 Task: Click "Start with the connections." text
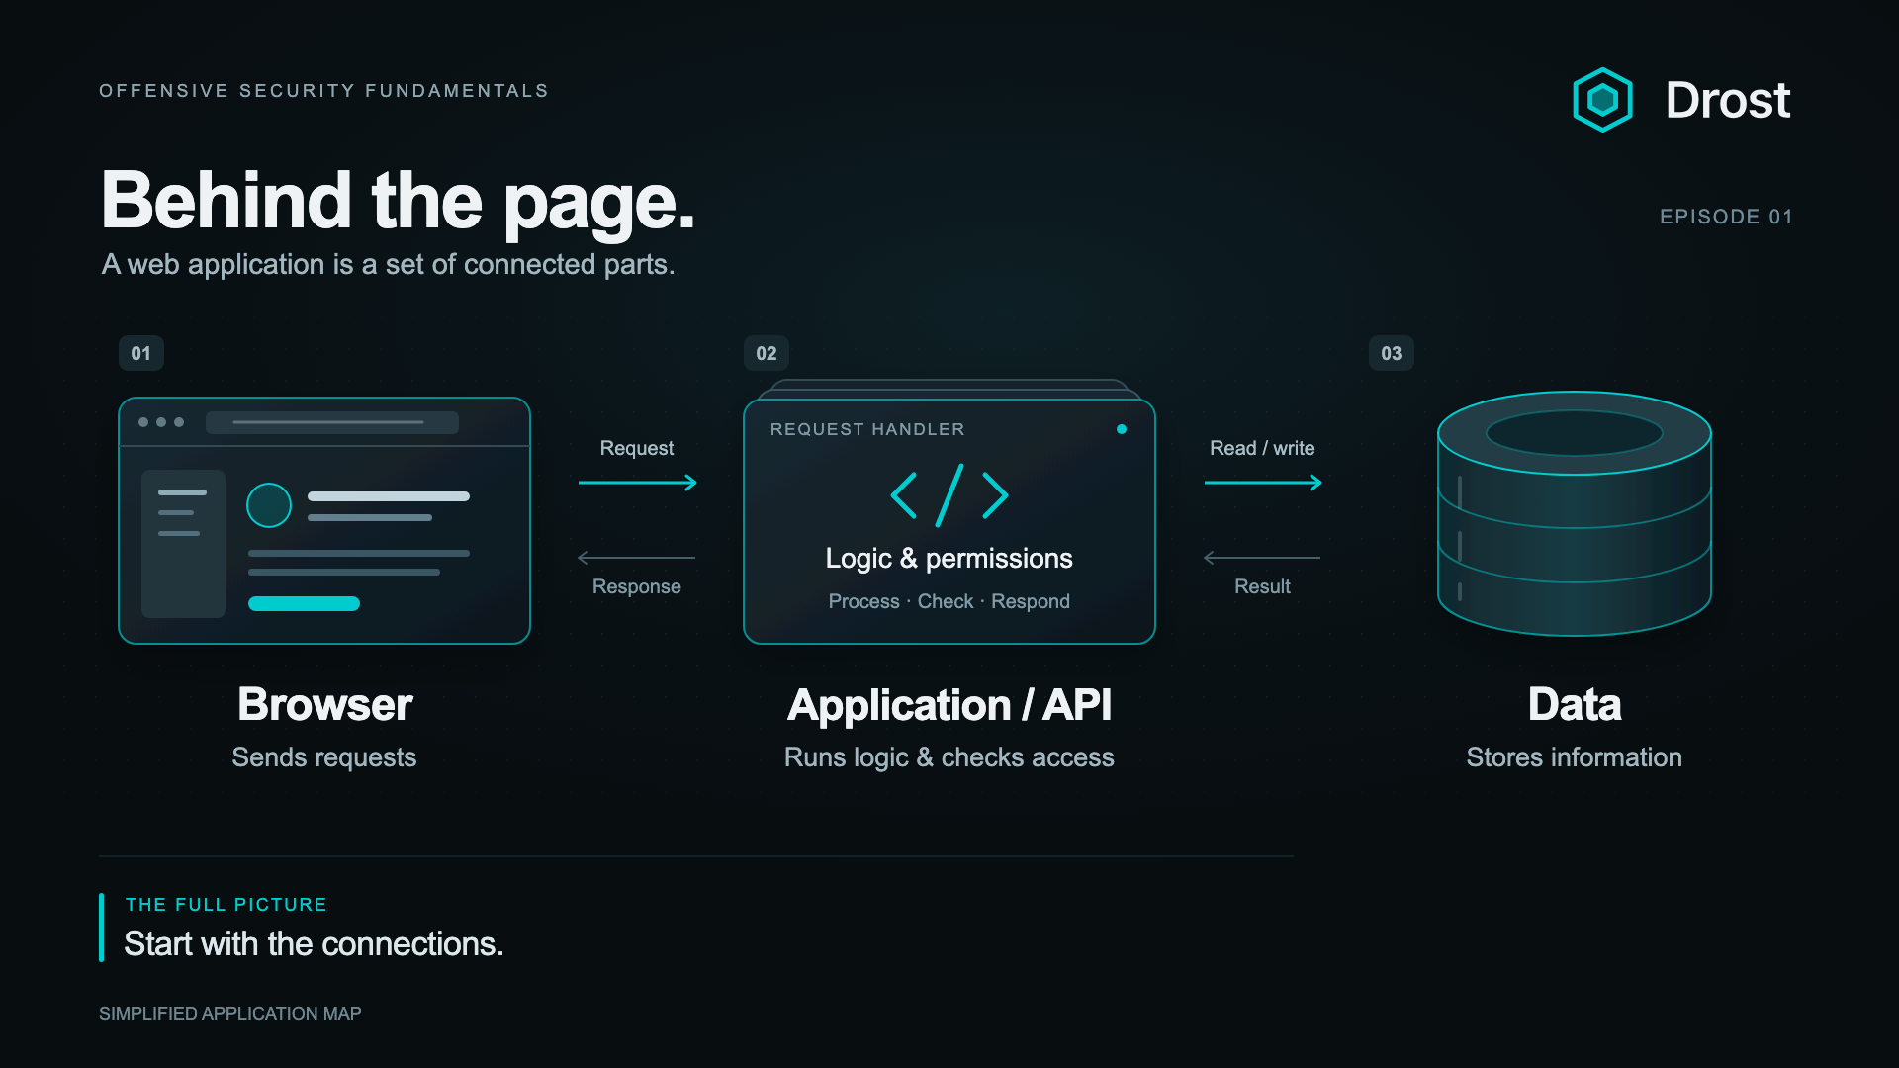[x=314, y=944]
